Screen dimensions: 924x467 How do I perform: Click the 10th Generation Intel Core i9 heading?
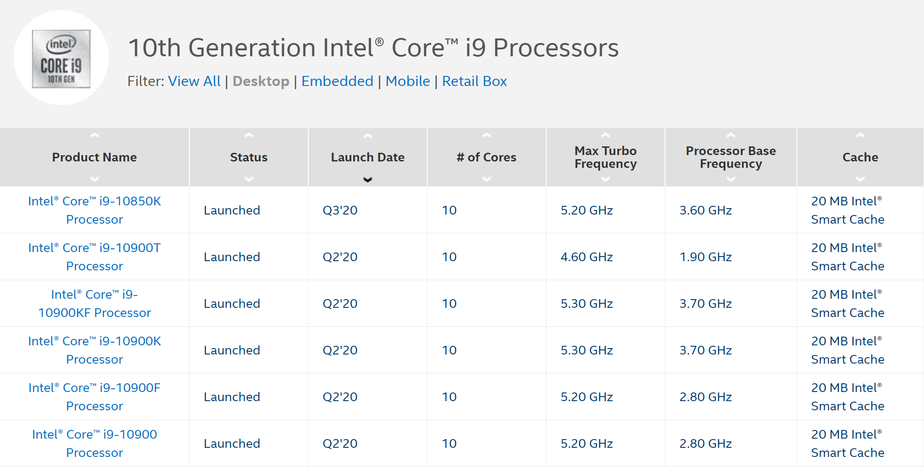pos(373,48)
